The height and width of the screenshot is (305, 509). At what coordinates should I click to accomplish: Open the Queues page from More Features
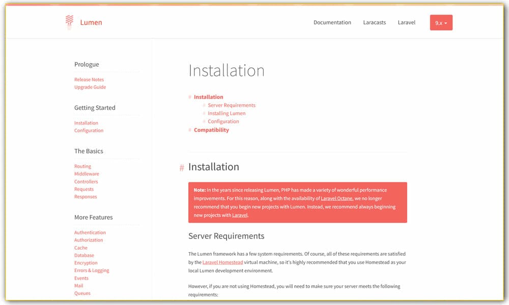(x=82, y=293)
